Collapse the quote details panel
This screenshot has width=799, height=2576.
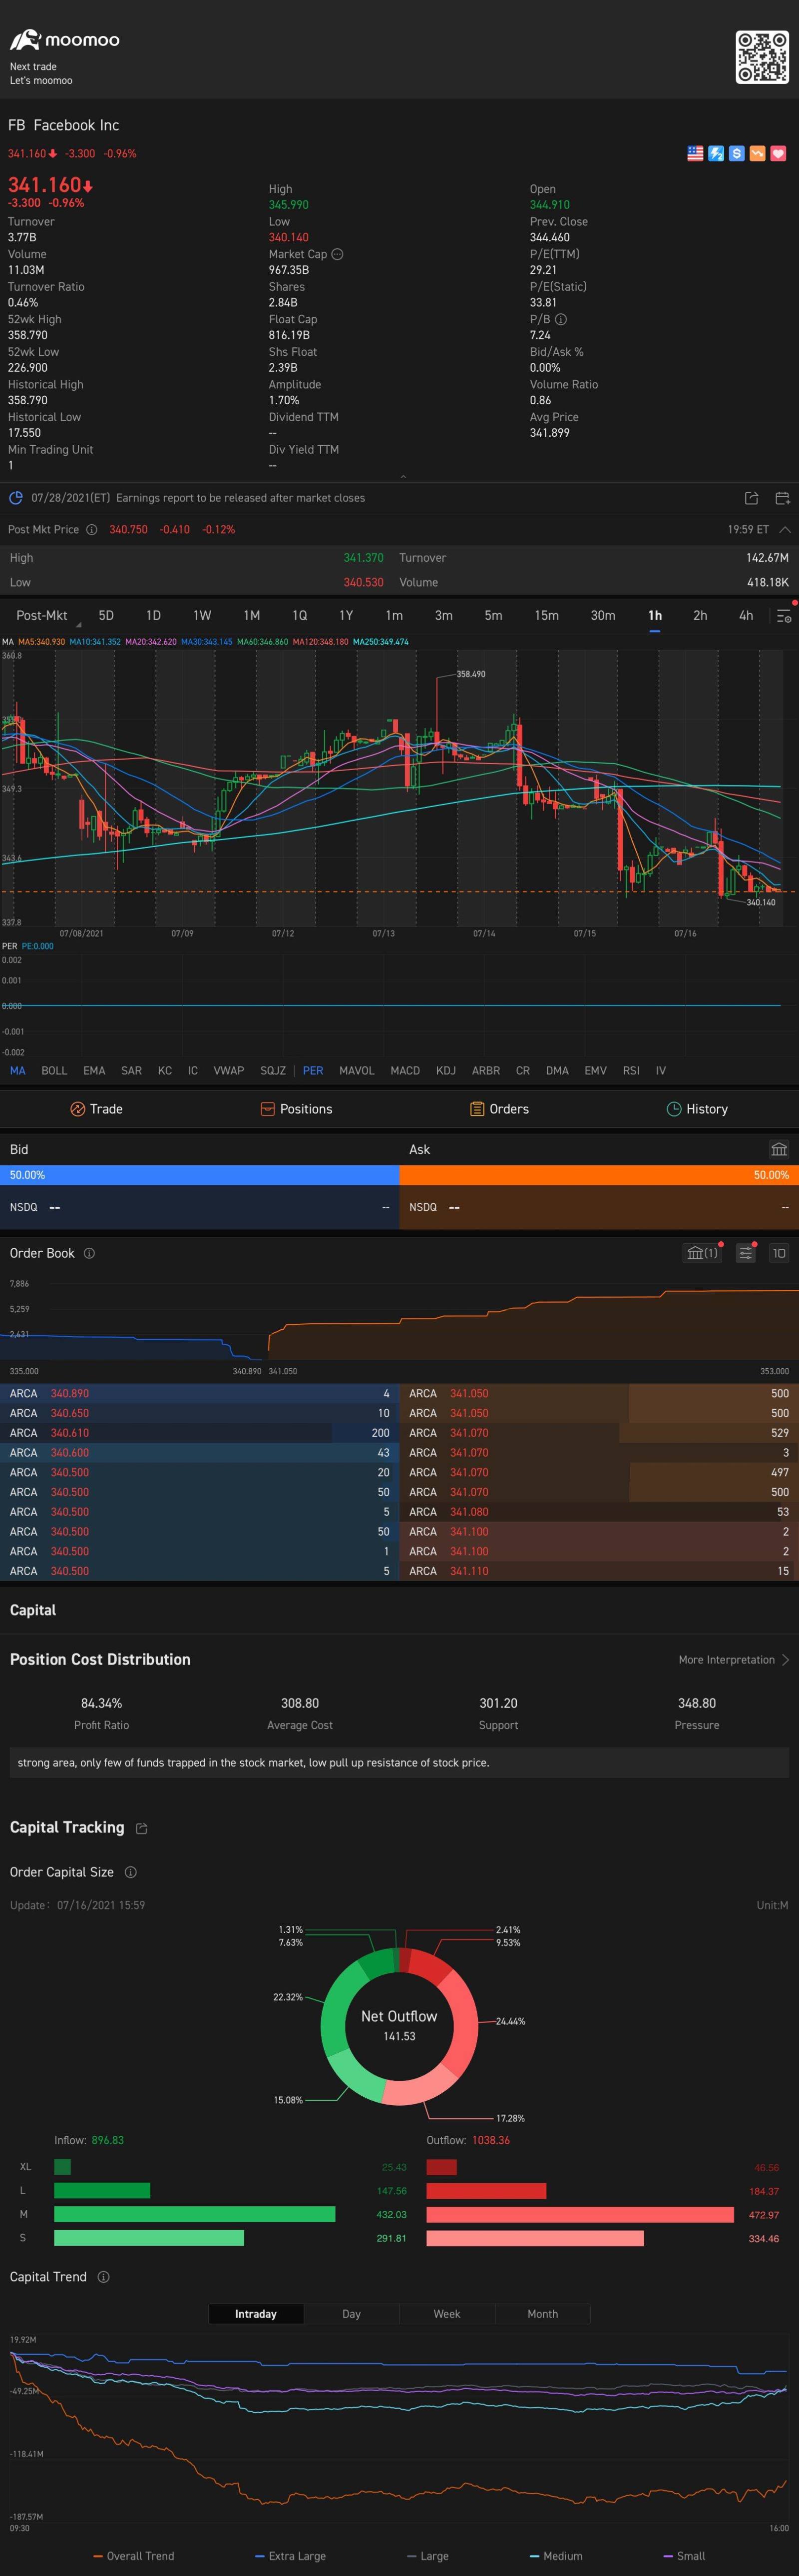pos(403,476)
